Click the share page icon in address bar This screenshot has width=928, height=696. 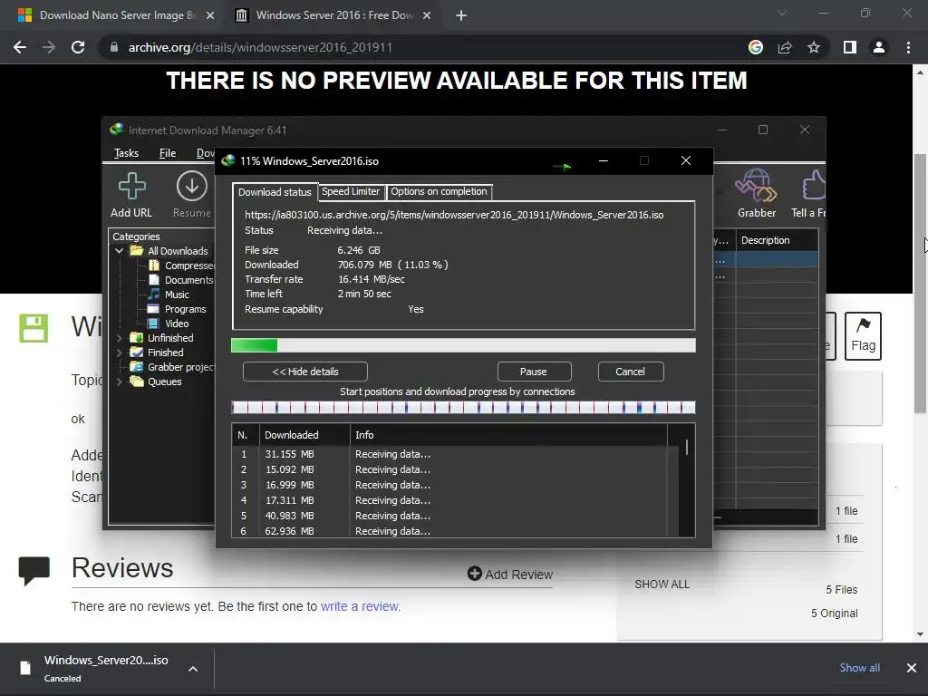pos(785,47)
